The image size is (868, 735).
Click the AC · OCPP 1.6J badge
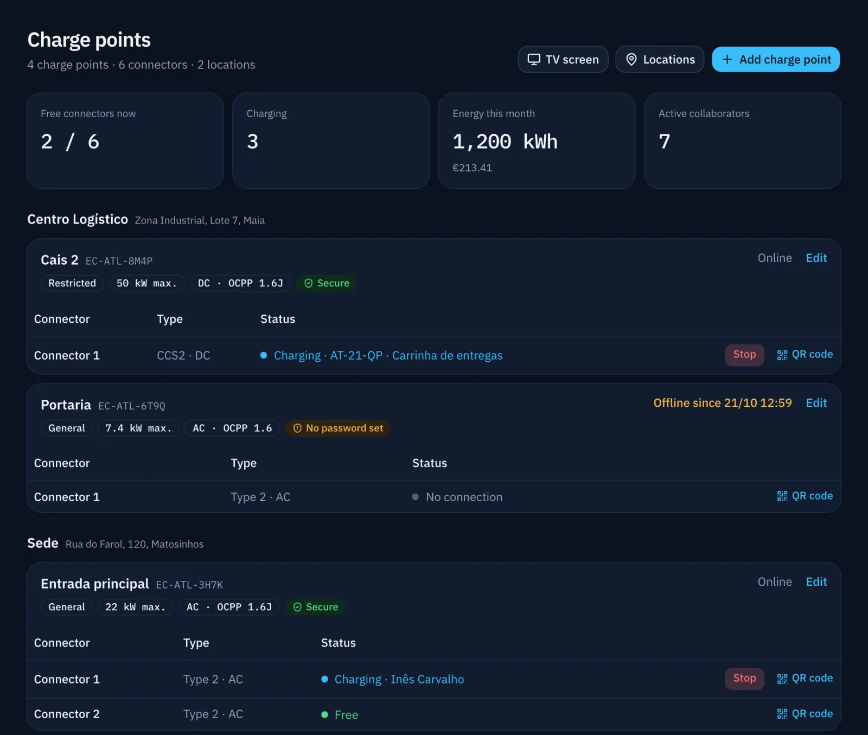tap(229, 607)
